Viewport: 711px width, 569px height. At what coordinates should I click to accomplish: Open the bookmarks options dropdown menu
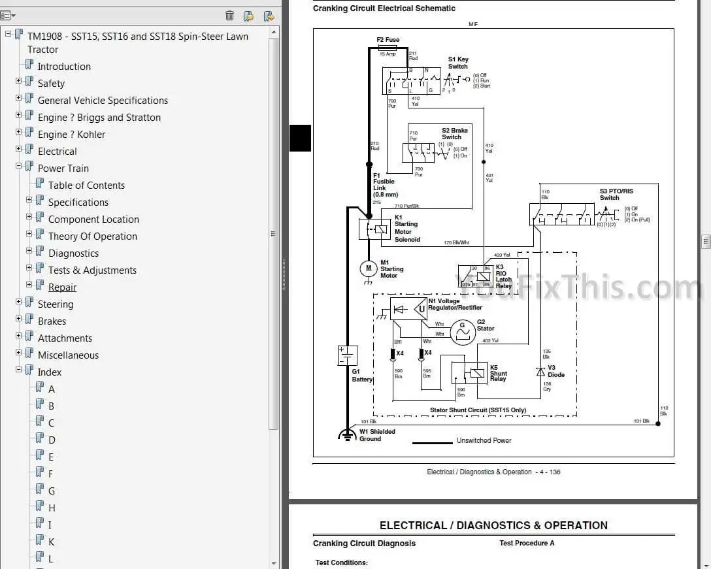pos(8,16)
